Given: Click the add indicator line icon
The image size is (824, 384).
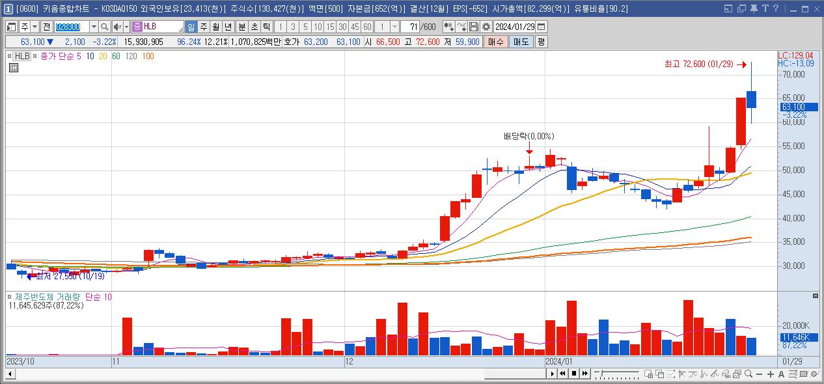Looking at the screenshot, I should click(x=461, y=27).
